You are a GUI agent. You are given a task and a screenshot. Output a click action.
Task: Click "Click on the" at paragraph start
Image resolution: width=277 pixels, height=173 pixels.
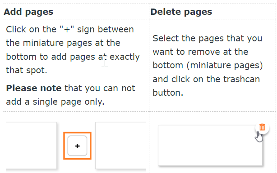click(x=31, y=29)
